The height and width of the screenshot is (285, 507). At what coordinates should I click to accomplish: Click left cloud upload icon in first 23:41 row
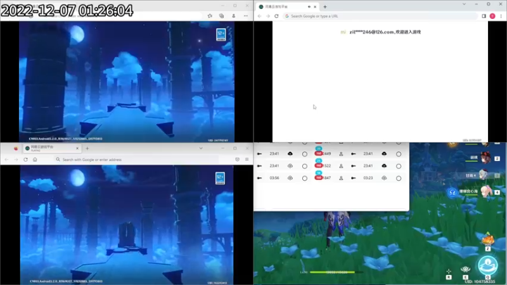290,154
